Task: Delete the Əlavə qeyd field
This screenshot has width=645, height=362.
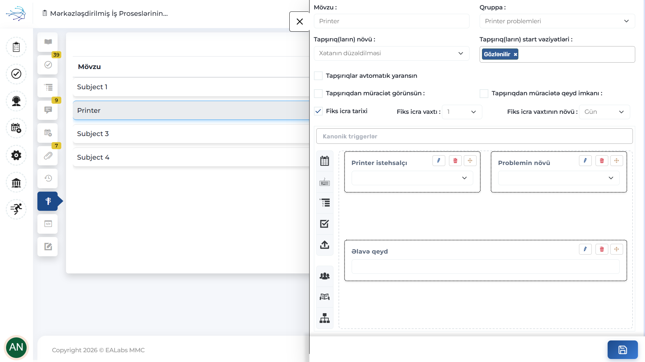Action: 602,249
